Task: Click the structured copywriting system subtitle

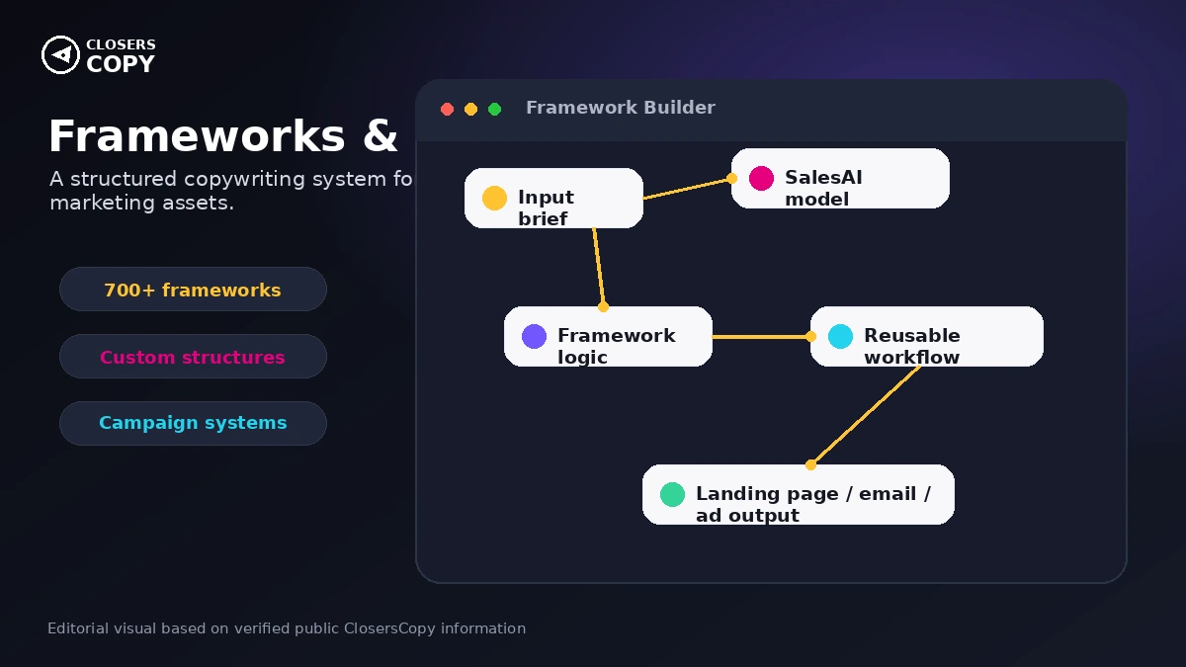Action: coord(231,191)
